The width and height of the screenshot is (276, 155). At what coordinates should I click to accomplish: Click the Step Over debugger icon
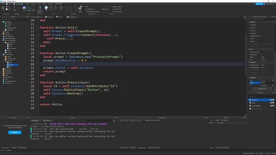[x=71, y=8]
